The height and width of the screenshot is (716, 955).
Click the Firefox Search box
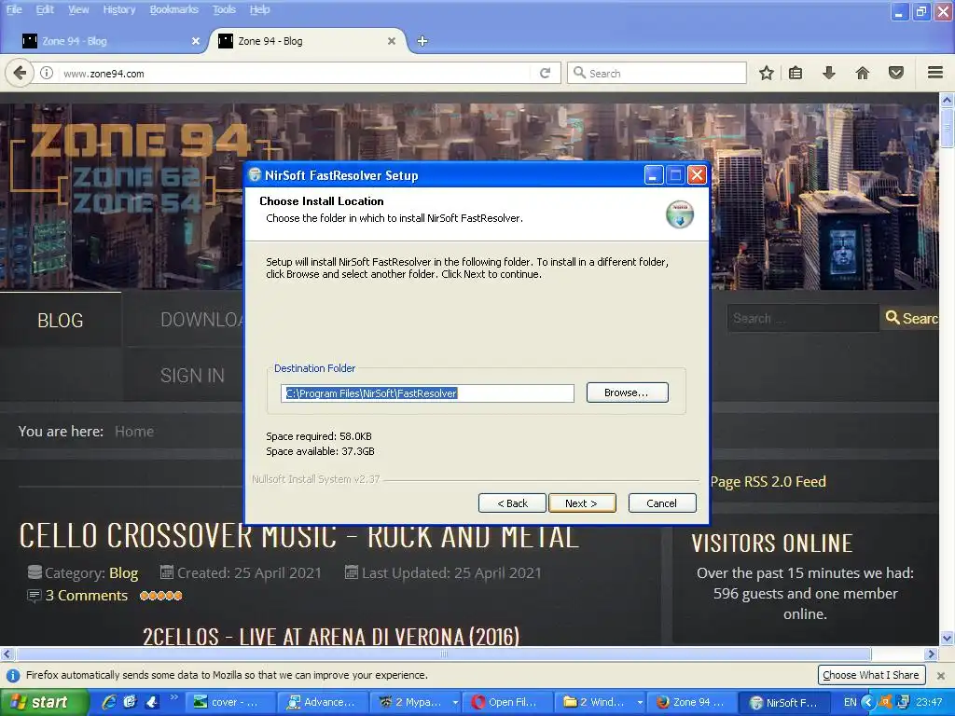(657, 73)
